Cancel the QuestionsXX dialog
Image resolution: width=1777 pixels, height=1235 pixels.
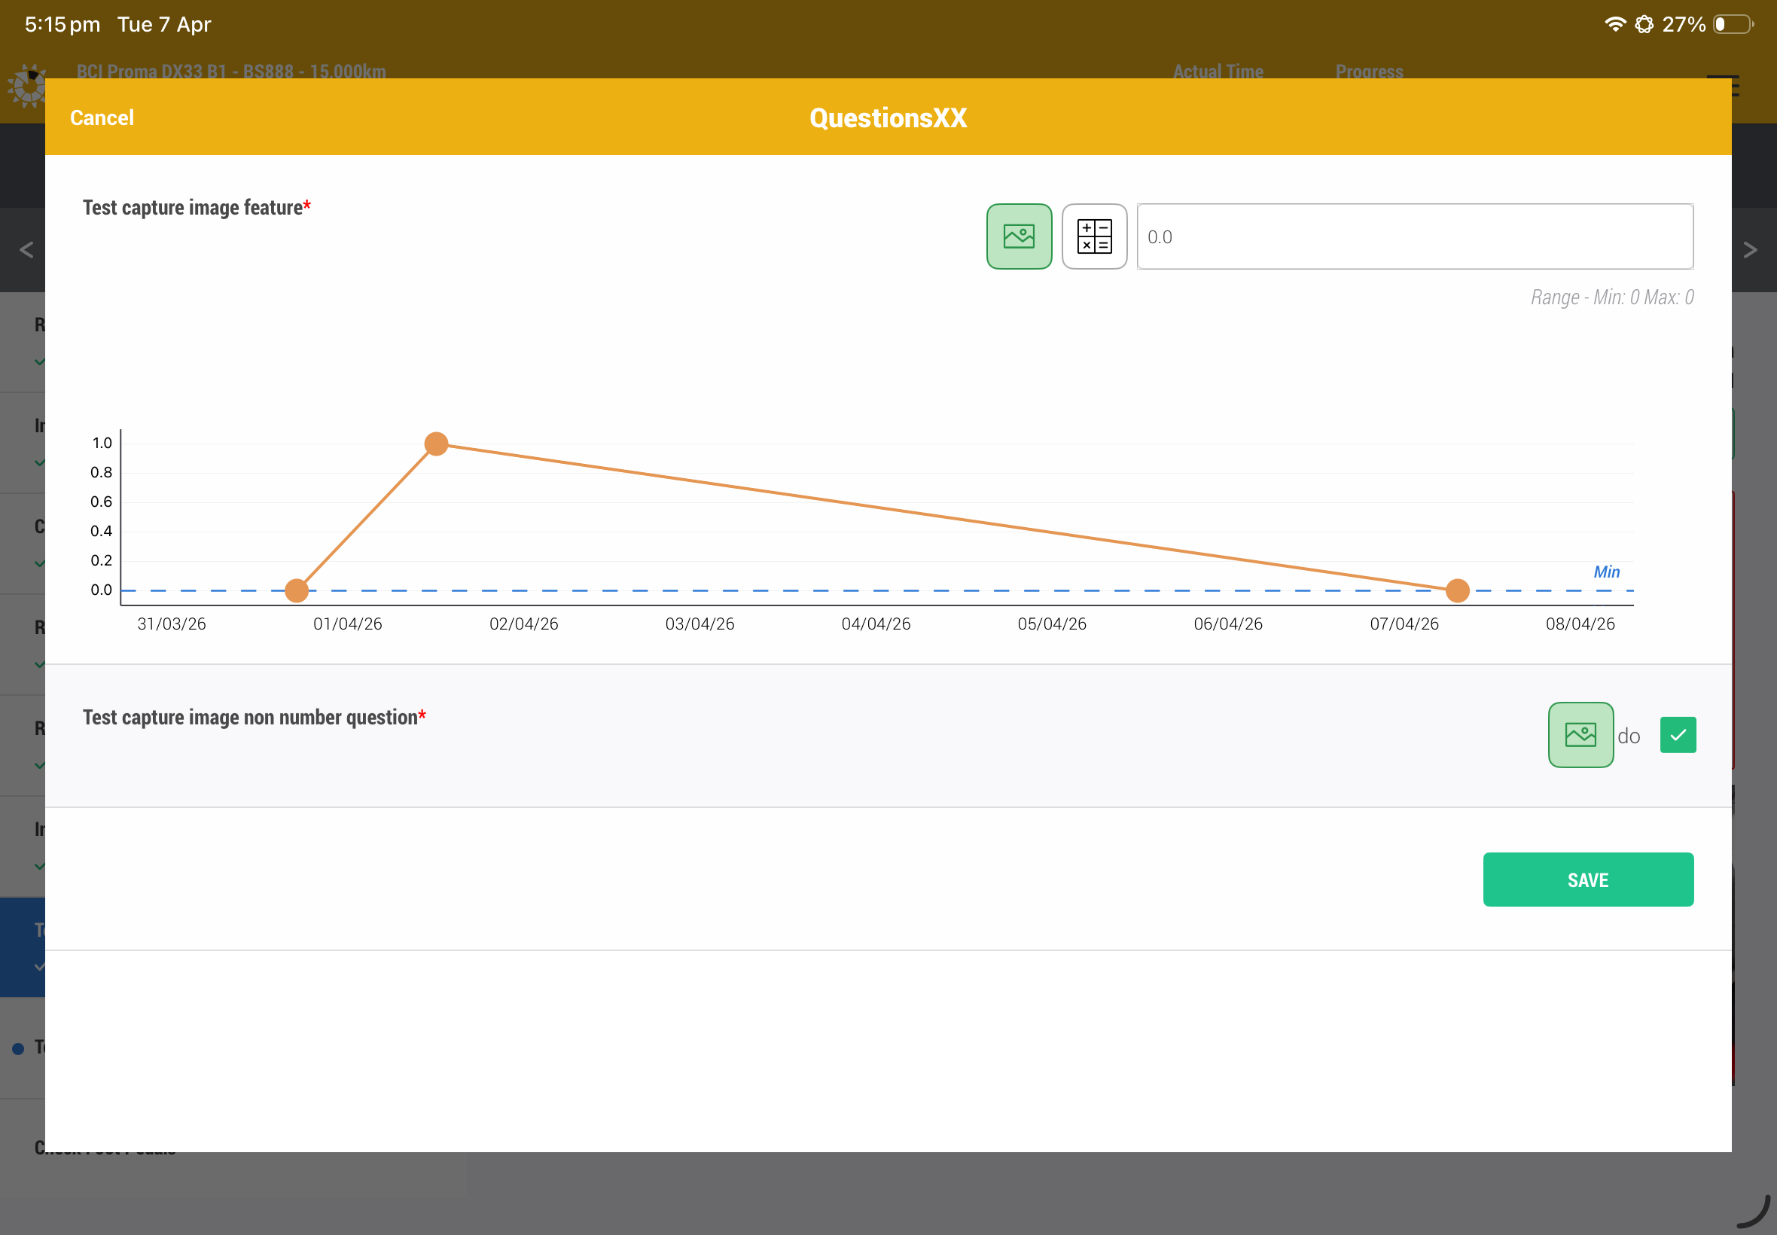tap(102, 117)
